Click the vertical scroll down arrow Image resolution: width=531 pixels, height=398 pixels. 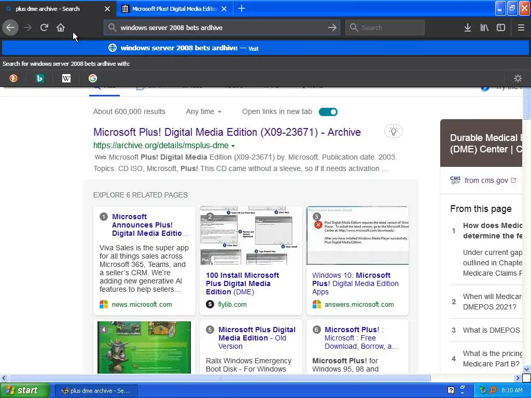coord(526,369)
